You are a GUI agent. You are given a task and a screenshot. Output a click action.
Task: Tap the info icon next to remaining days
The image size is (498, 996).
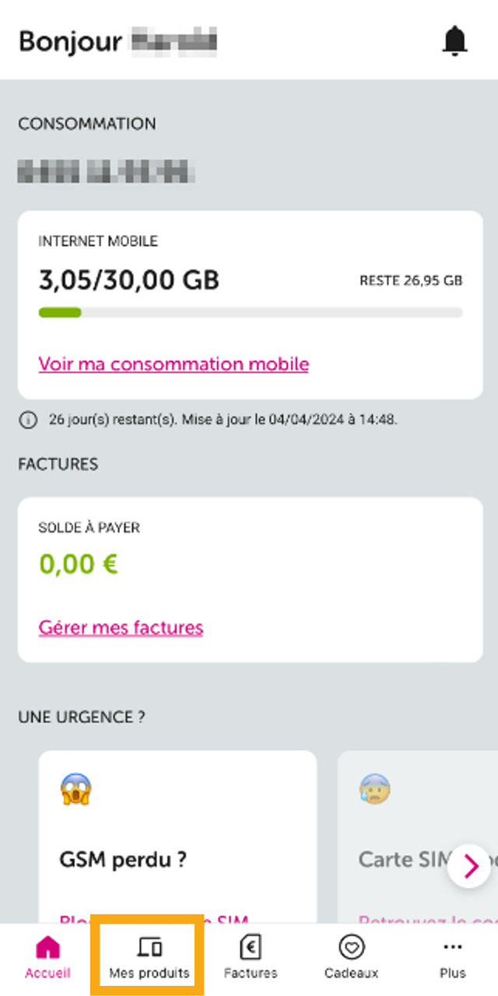[x=28, y=419]
